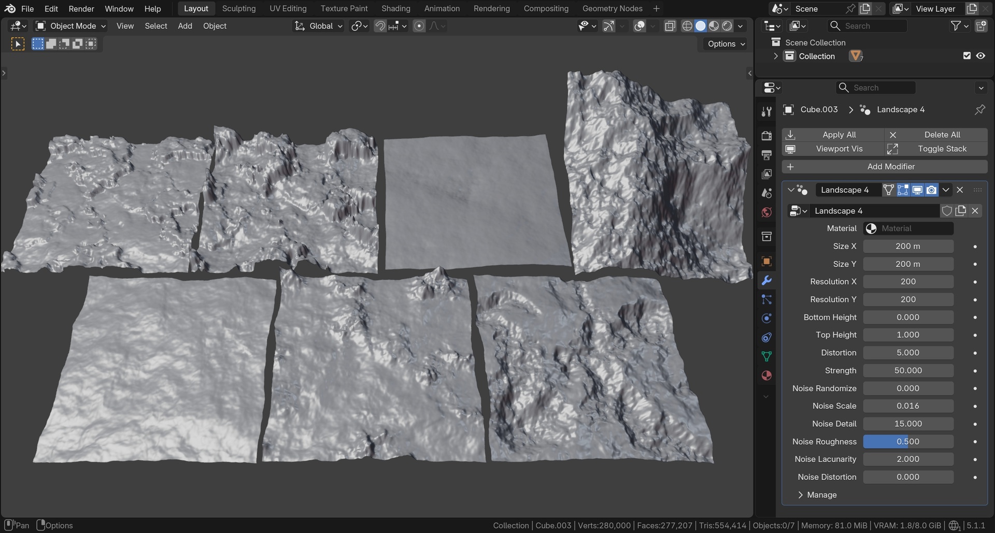
Task: Open the Object Mode dropdown
Action: click(70, 26)
